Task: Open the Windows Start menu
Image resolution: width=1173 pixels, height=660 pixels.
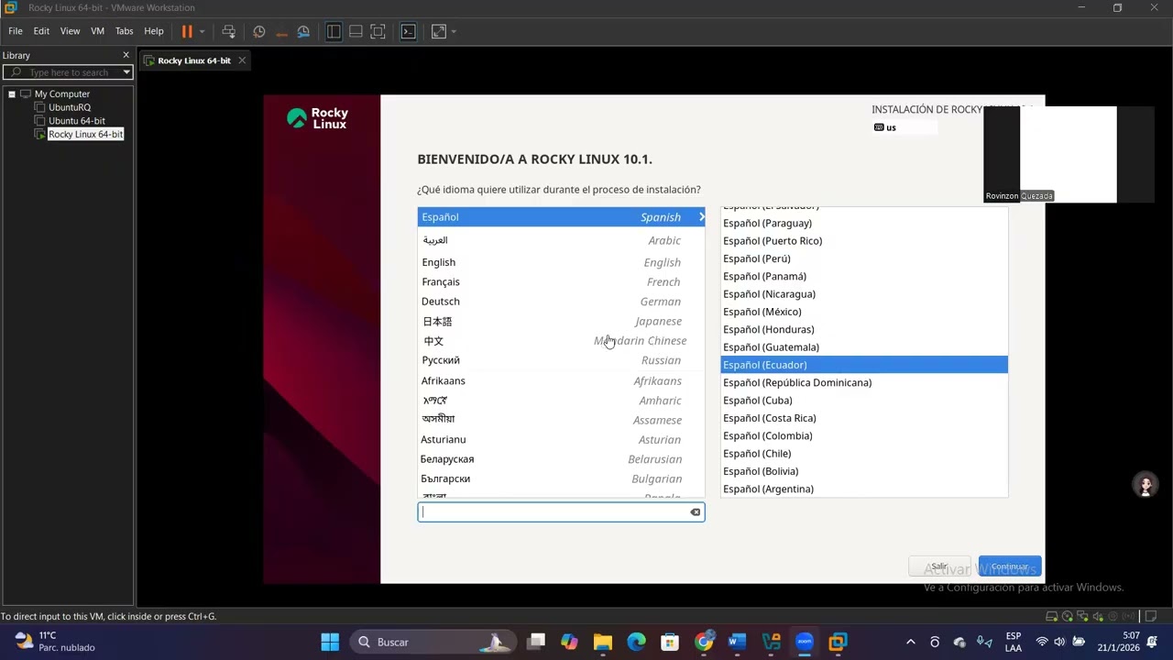Action: (330, 642)
